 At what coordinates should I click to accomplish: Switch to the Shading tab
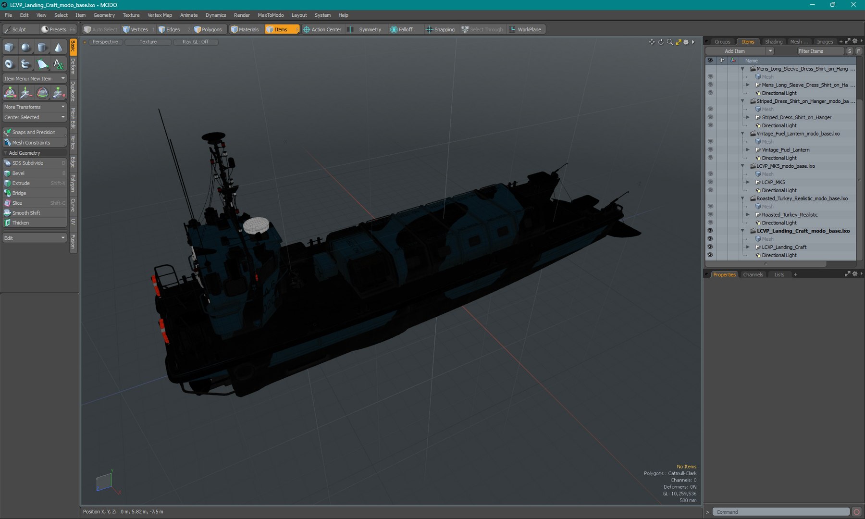(773, 42)
